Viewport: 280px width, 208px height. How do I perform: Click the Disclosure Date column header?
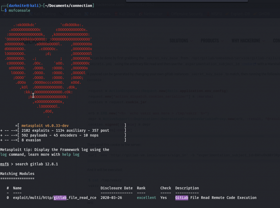pyautogui.click(x=116, y=188)
